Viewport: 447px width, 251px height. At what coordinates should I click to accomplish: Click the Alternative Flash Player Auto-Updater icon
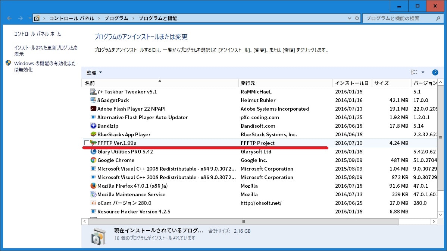[x=93, y=117]
